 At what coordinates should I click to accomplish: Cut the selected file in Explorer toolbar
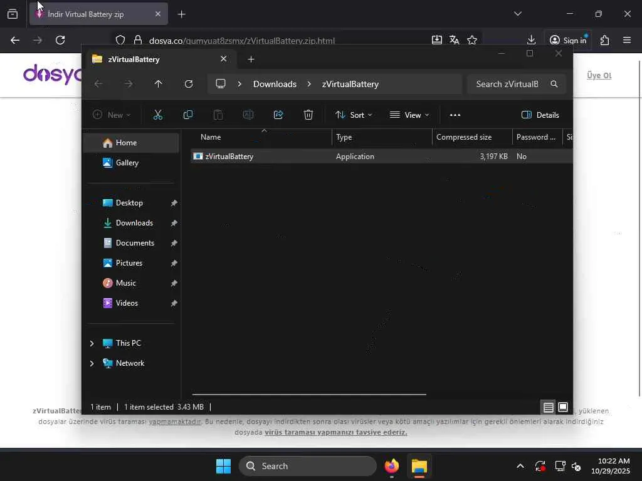tap(157, 115)
